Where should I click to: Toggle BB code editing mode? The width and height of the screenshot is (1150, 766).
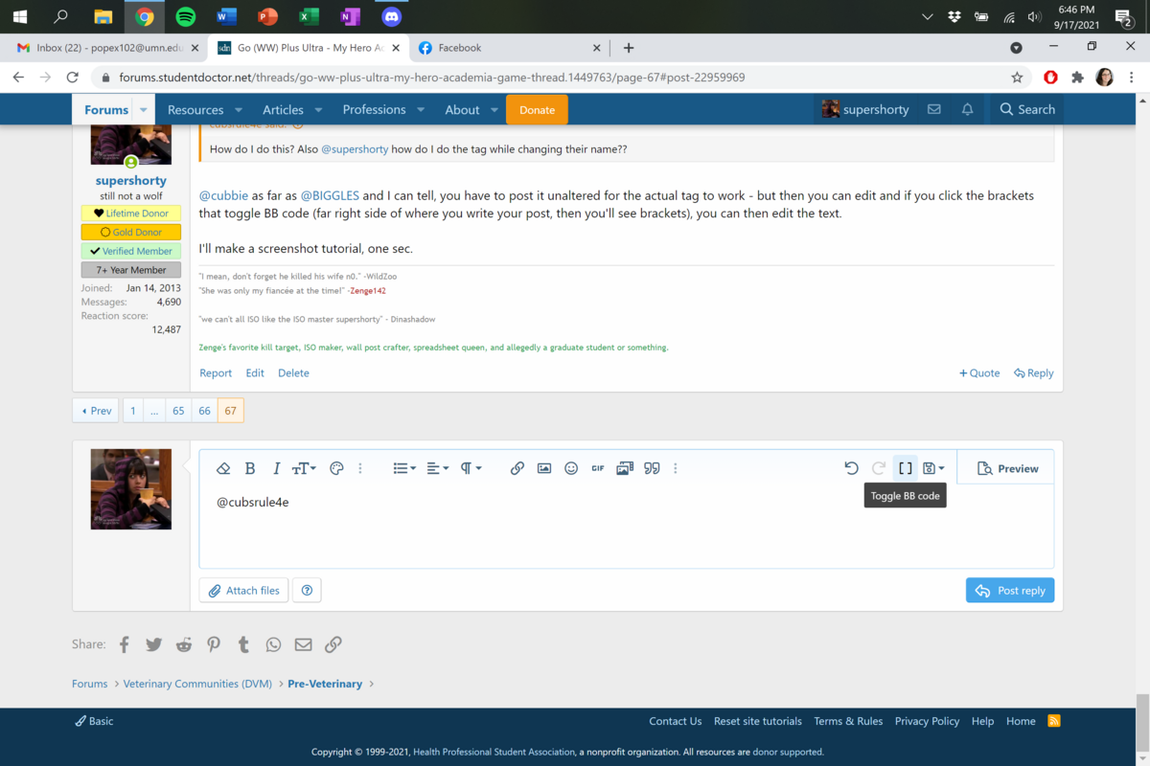[x=905, y=468]
